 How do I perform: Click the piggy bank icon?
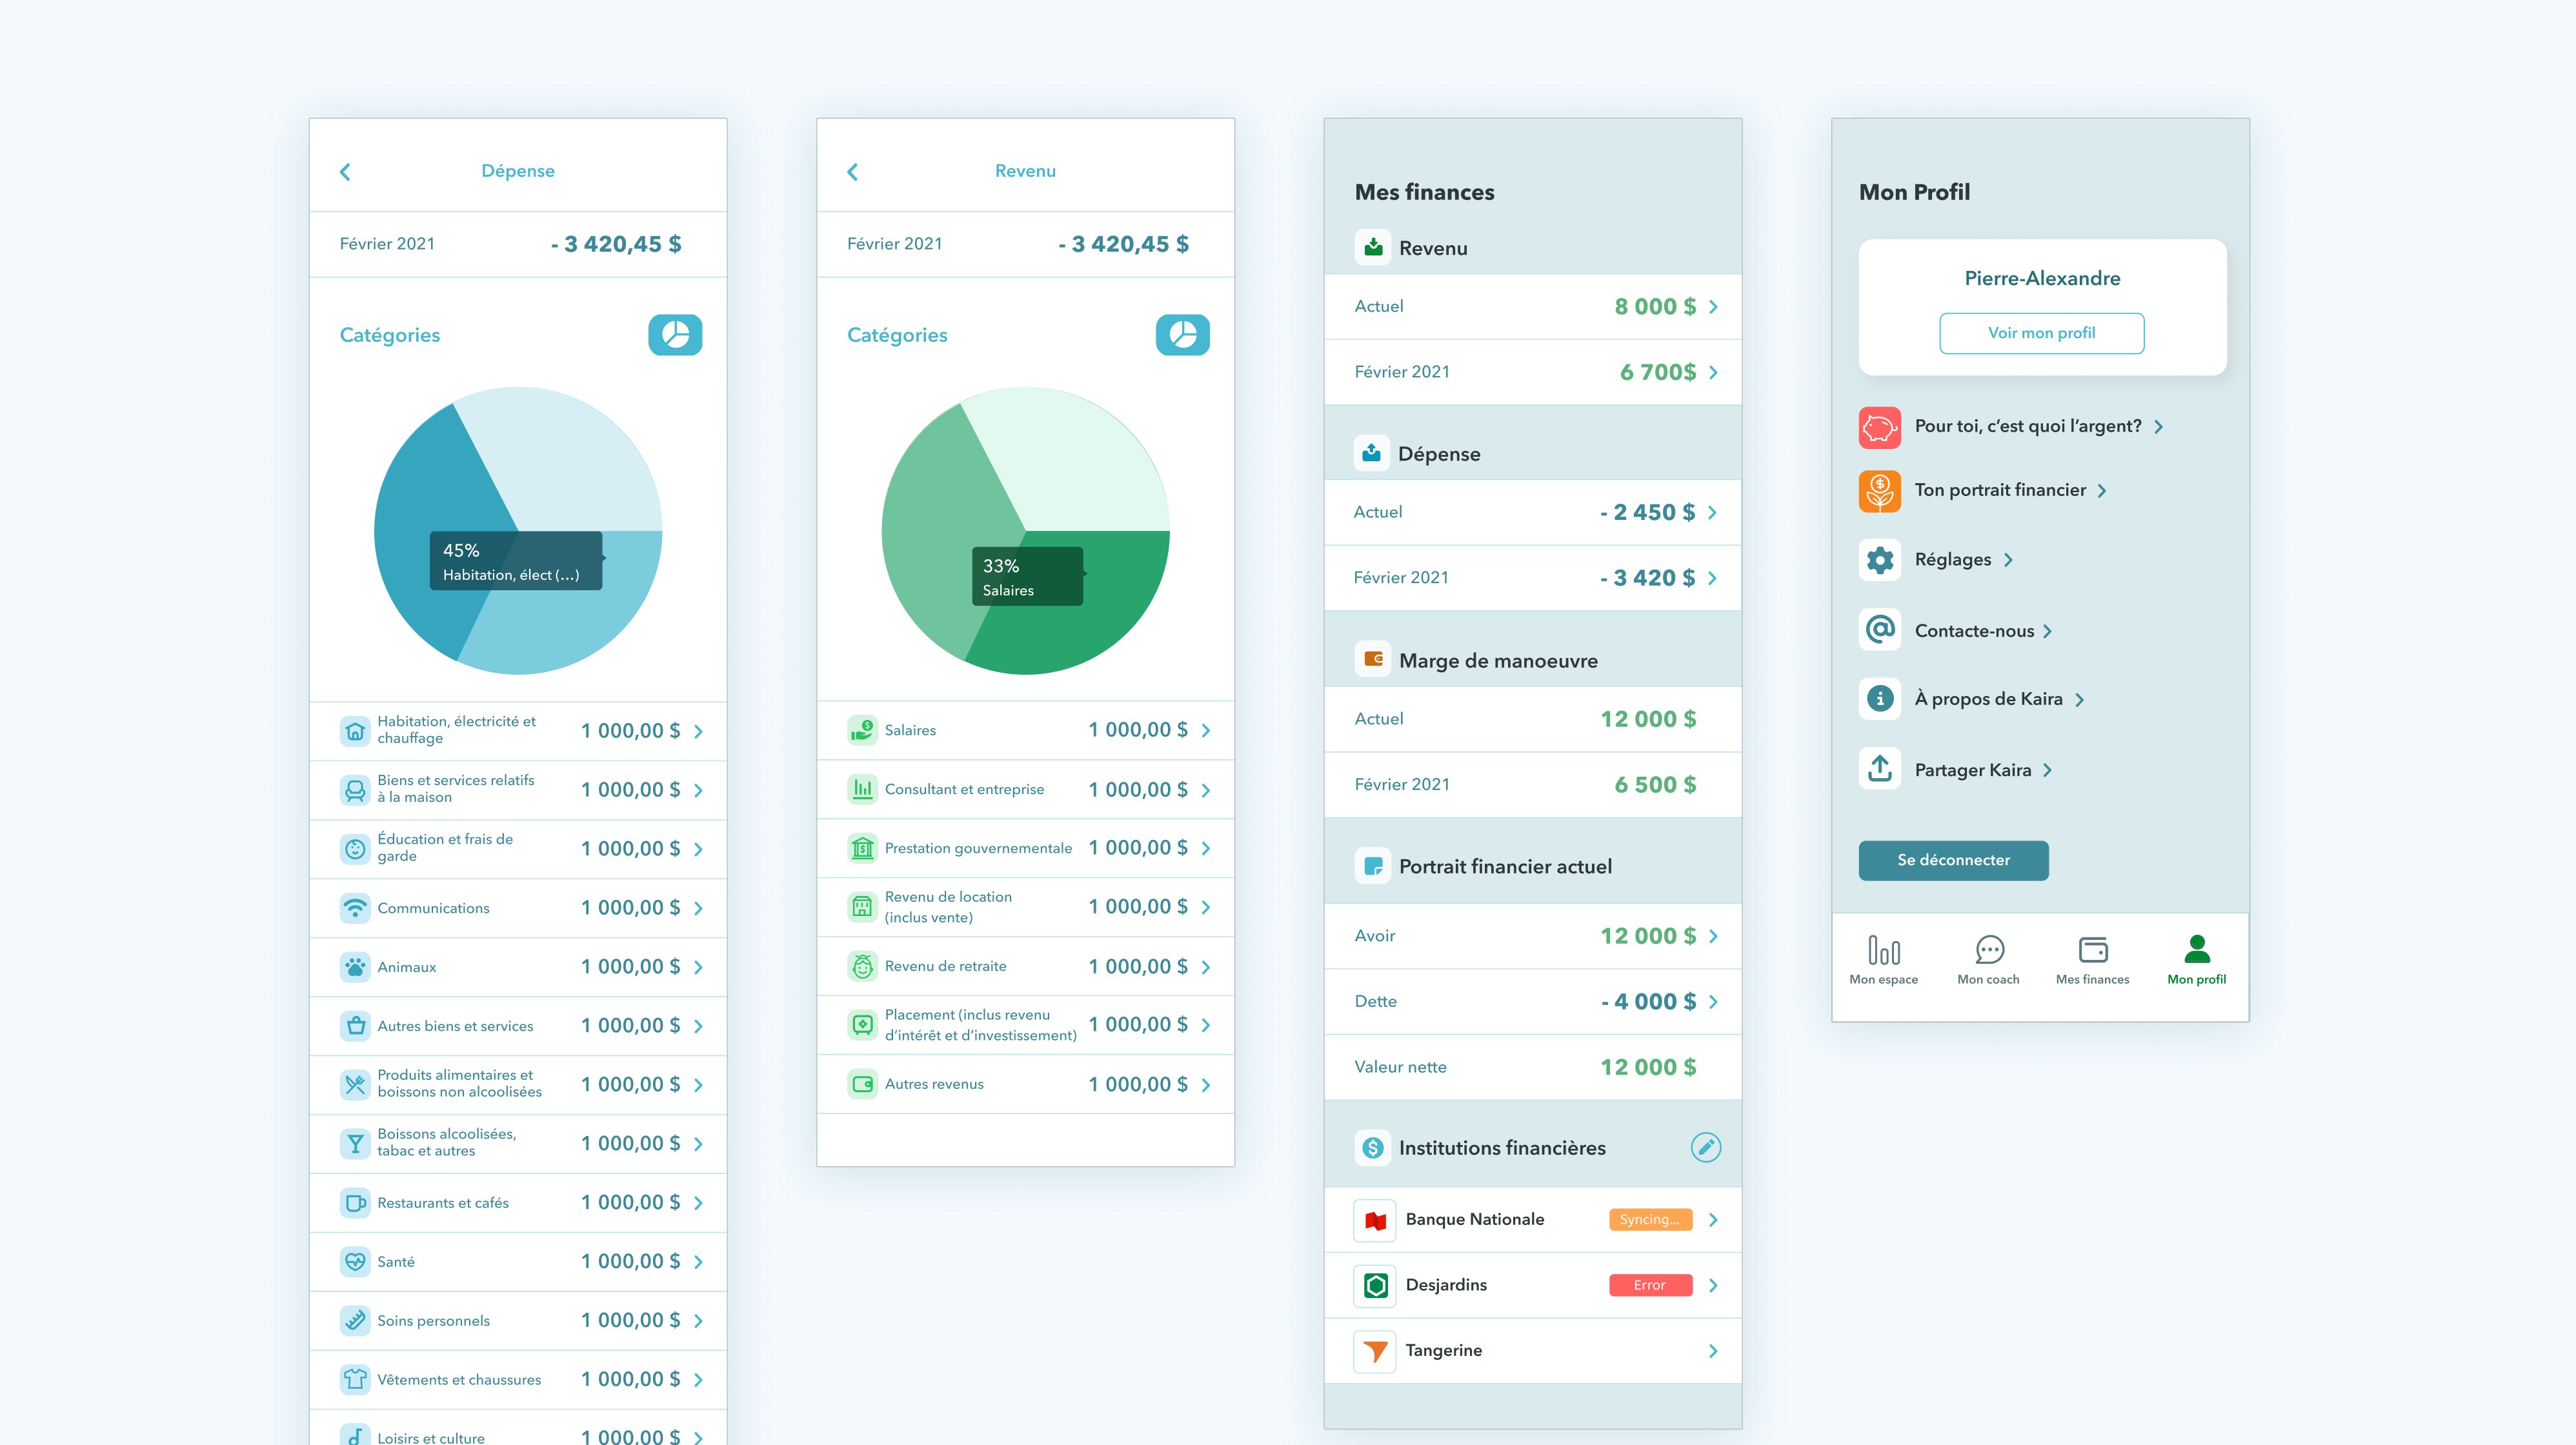[1880, 427]
